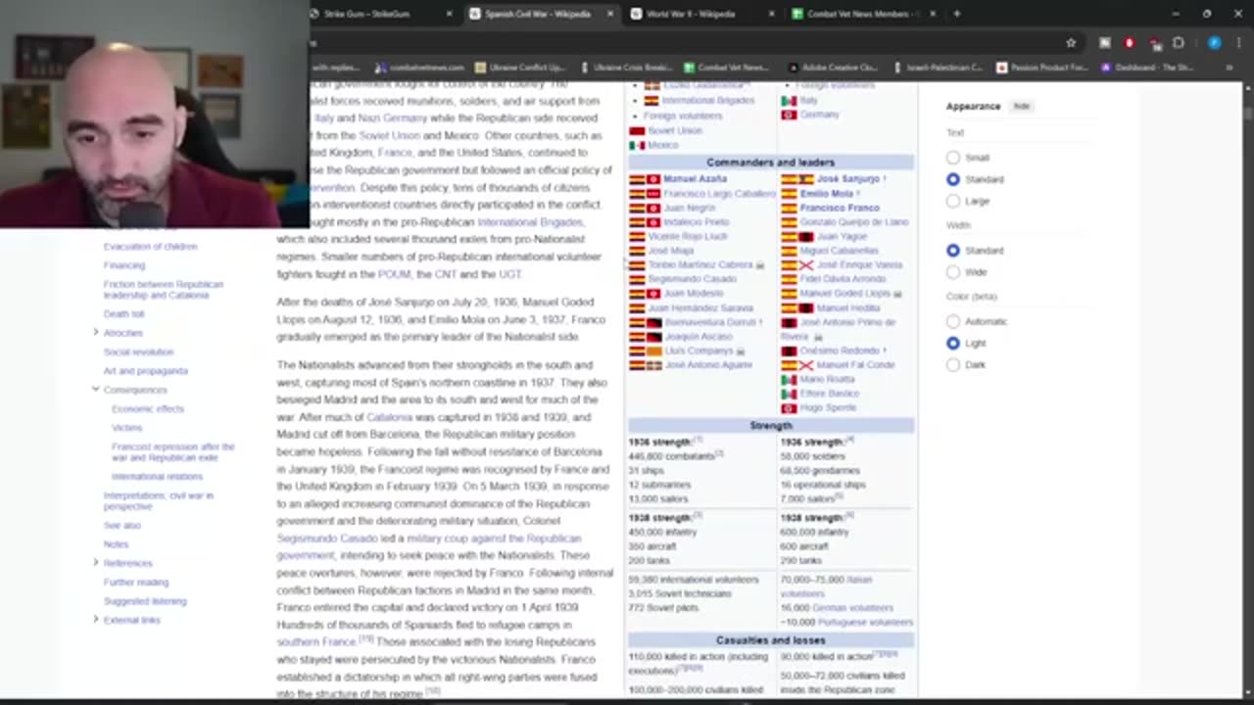Open the Israeli-Palestinian C... bookmark

936,68
